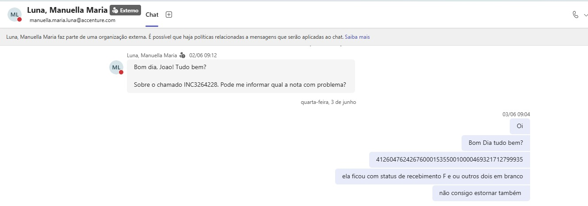Screen dimensions: 588x206
Task: Click the ML avatar beside the received message
Action: pyautogui.click(x=116, y=67)
